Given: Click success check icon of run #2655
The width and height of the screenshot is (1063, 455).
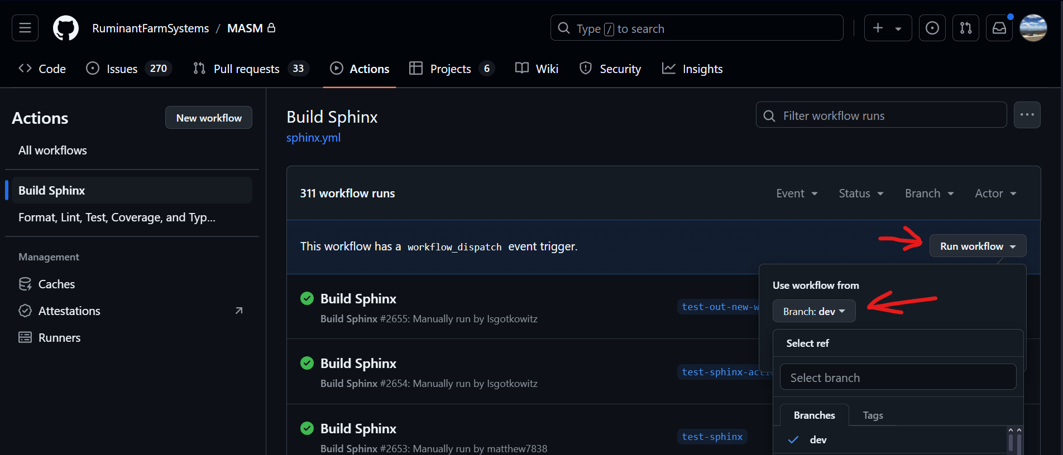Looking at the screenshot, I should [307, 298].
